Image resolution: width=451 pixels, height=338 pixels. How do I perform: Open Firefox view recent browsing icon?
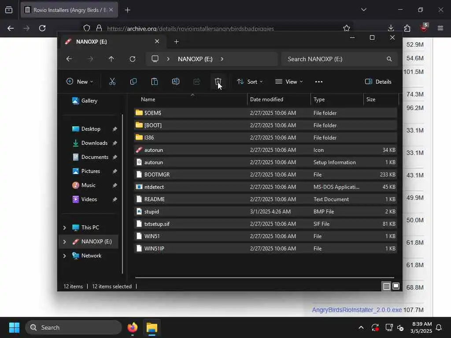click(x=9, y=10)
